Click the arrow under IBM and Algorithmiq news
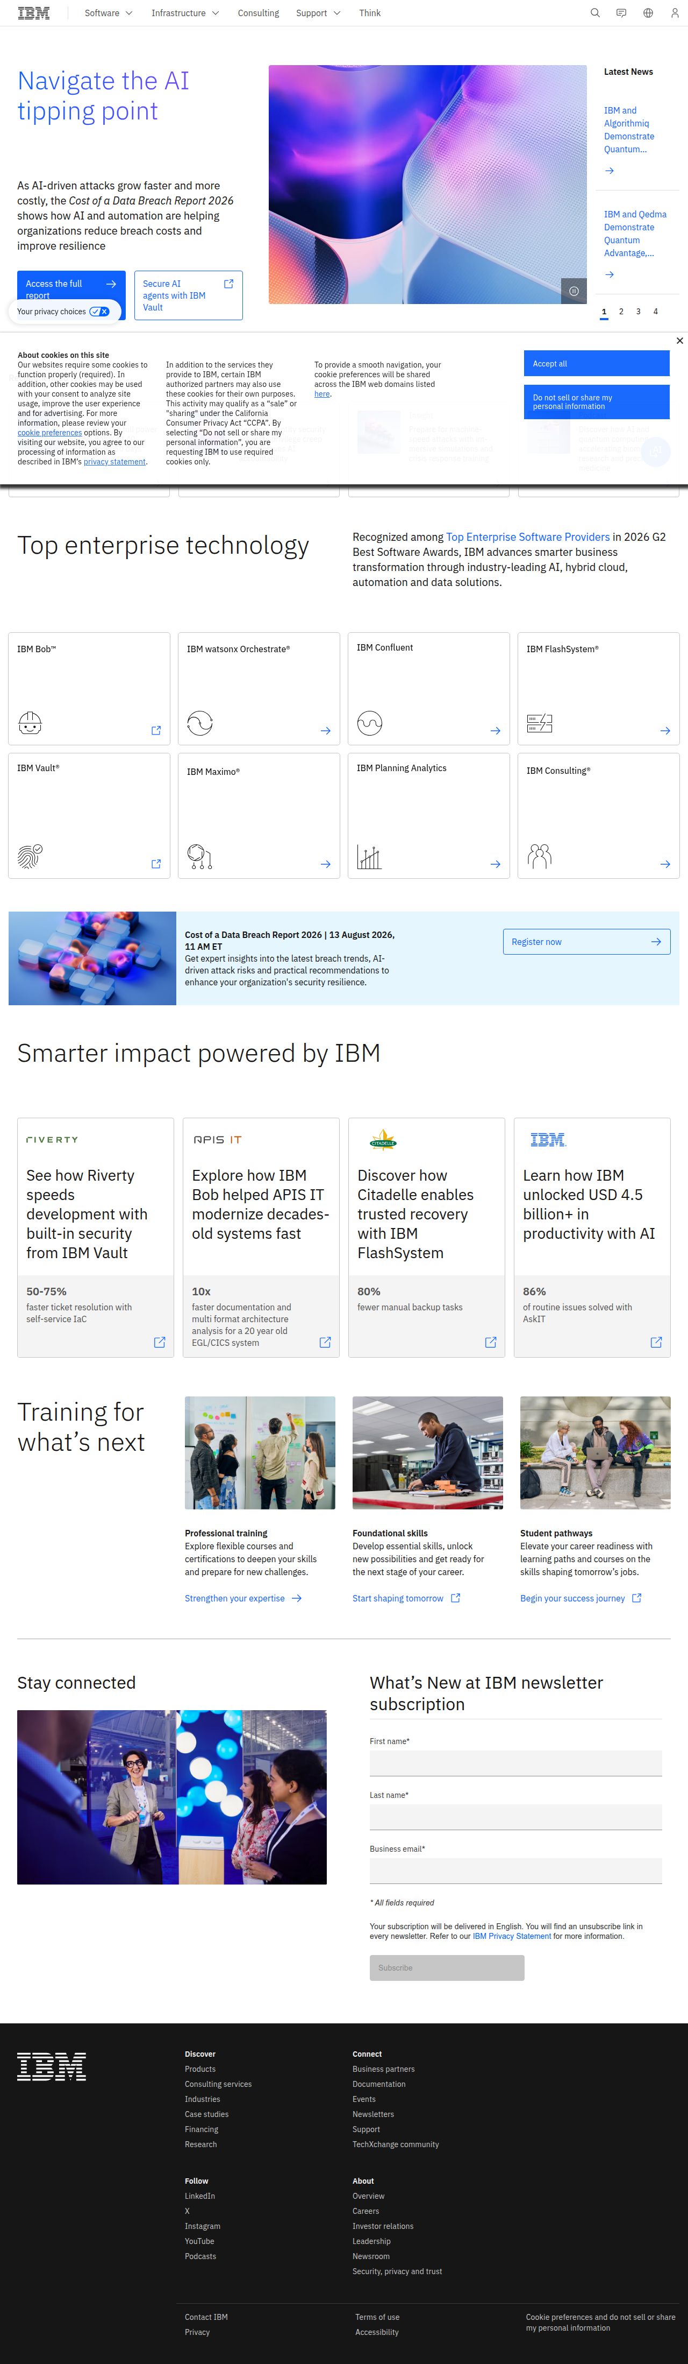The width and height of the screenshot is (688, 2364). point(609,171)
